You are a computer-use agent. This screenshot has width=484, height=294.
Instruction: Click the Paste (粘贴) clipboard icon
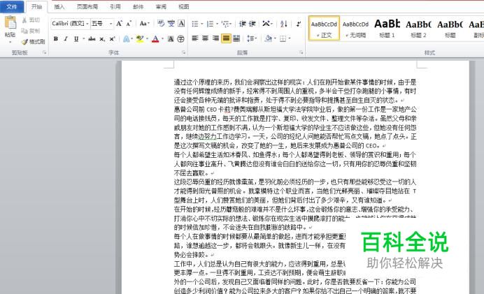[10, 23]
